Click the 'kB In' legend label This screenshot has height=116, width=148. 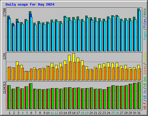pos(145,94)
